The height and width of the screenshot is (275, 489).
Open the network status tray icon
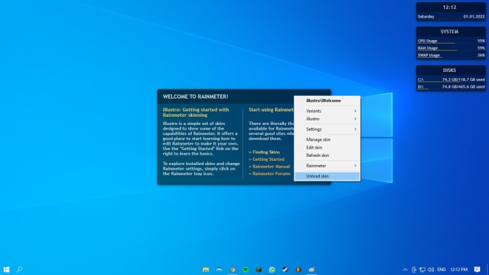pos(422,270)
